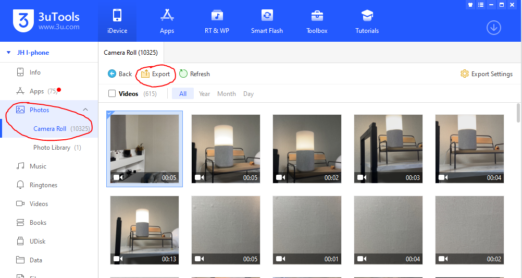The height and width of the screenshot is (278, 522).
Task: Open the iDevice section
Action: (x=117, y=22)
